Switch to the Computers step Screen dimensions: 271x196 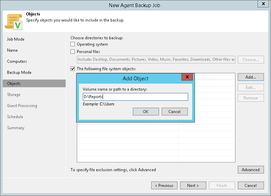point(17,61)
